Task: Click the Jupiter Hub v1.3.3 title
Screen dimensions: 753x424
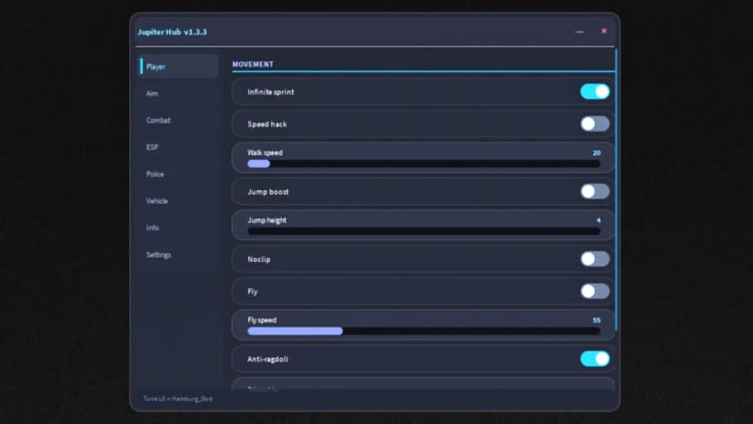Action: [x=173, y=32]
